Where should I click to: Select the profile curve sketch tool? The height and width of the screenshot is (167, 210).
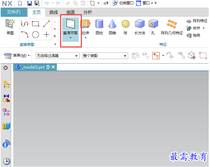(x=25, y=23)
